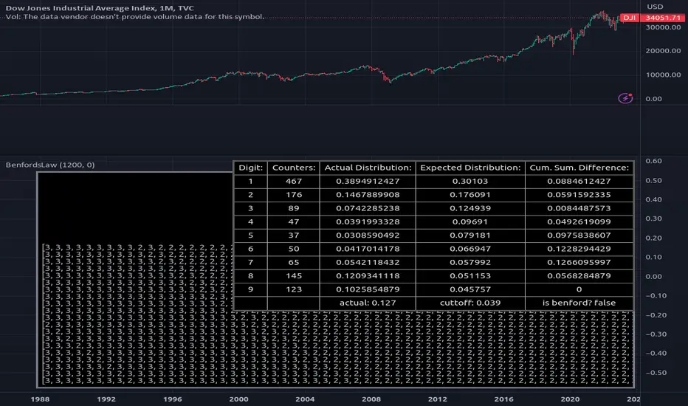Click cumulative difference value 0.0591592335

tap(579, 195)
